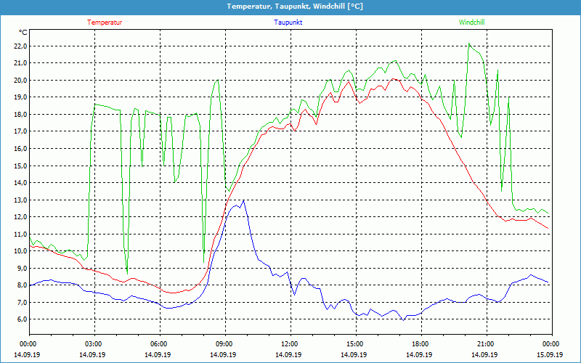Select the 15:00 time axis label
581x363 pixels.
coord(355,343)
